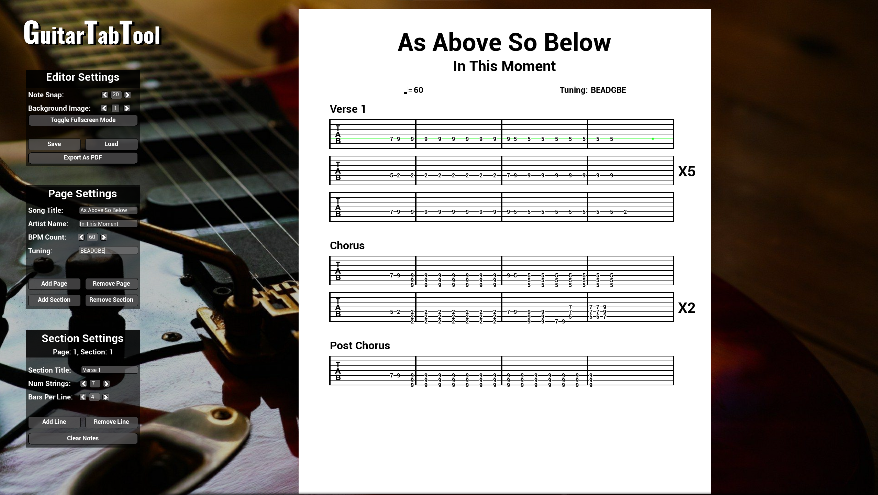Click the Remove Section button
878x495 pixels.
pos(111,300)
